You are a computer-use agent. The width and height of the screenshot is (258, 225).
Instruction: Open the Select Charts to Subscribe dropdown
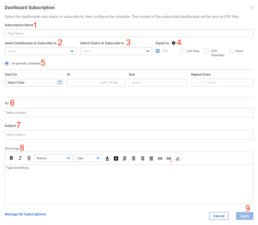[x=116, y=51]
